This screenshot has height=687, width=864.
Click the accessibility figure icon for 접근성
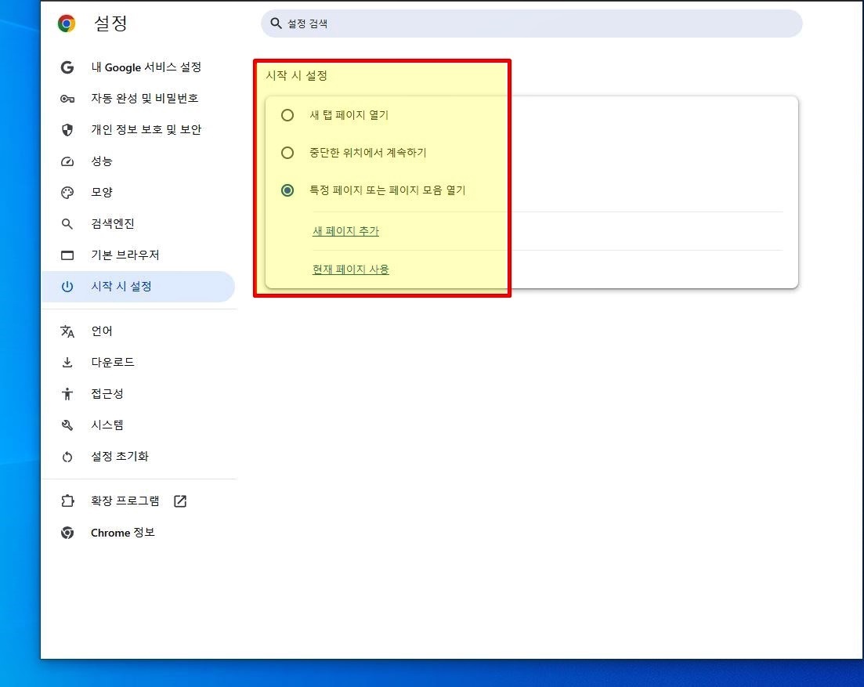pyautogui.click(x=67, y=394)
